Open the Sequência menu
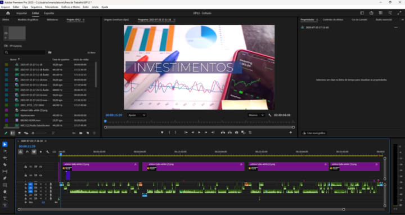 (x=37, y=7)
